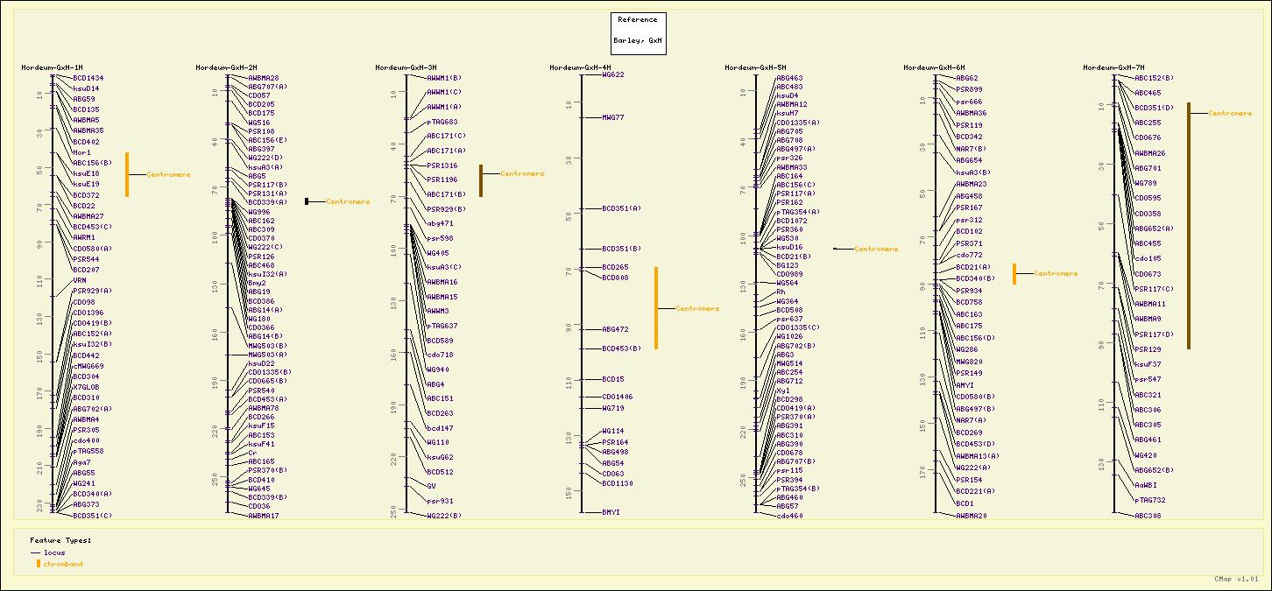Screen dimensions: 1272x591
Task: Select the MWG77 locus on 4H
Action: click(612, 117)
